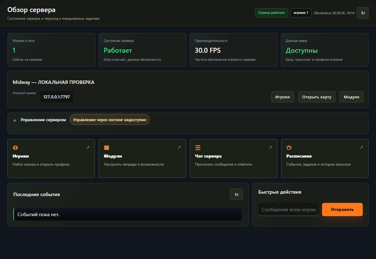Open the Расписание card by its title
The width and height of the screenshot is (376, 259).
(x=299, y=156)
